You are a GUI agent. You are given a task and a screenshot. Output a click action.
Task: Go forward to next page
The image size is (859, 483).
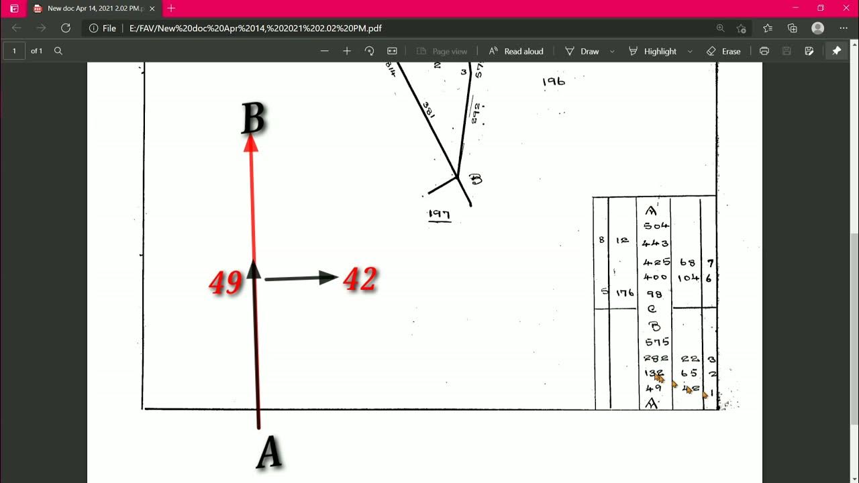pos(41,28)
